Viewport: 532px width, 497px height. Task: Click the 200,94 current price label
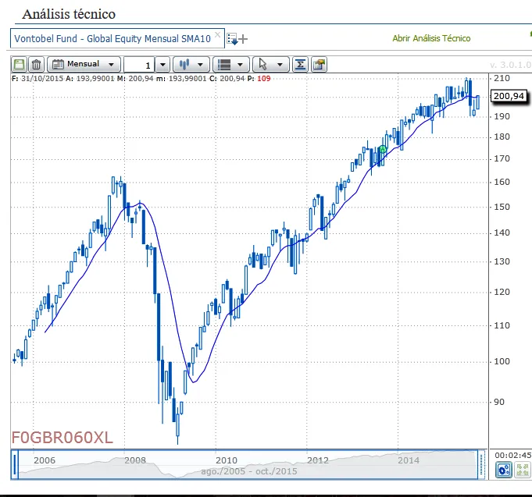[508, 96]
